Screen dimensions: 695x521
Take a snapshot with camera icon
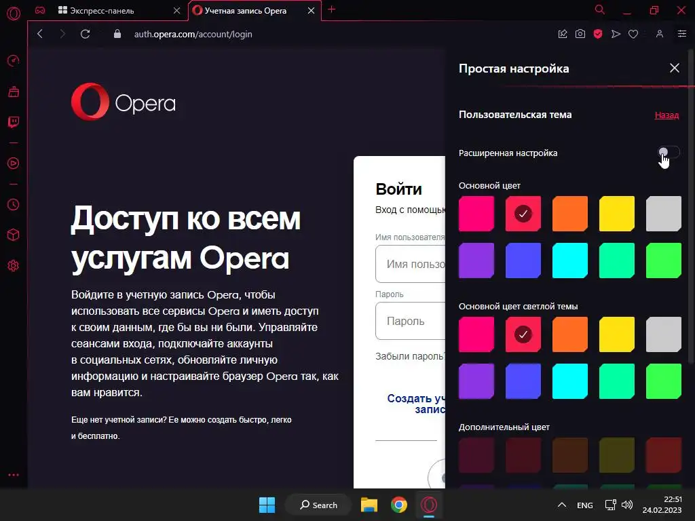coord(580,34)
